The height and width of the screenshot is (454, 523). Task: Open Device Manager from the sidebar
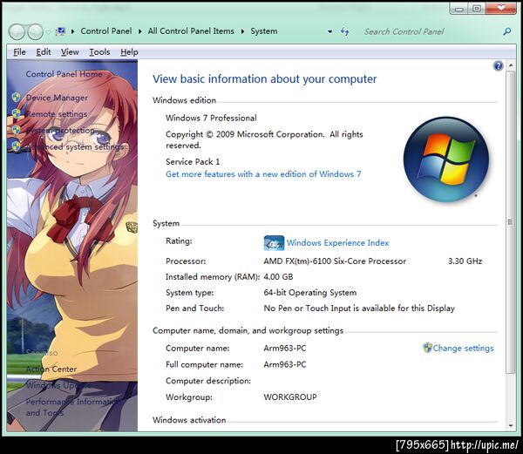click(x=57, y=98)
